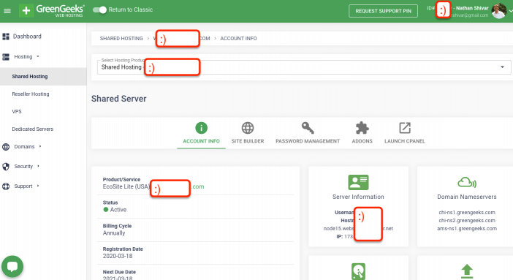
Task: Open account menu chevron beside avatar
Action: (510, 11)
